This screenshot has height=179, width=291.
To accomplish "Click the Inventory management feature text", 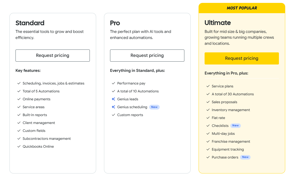I will [x=231, y=110].
